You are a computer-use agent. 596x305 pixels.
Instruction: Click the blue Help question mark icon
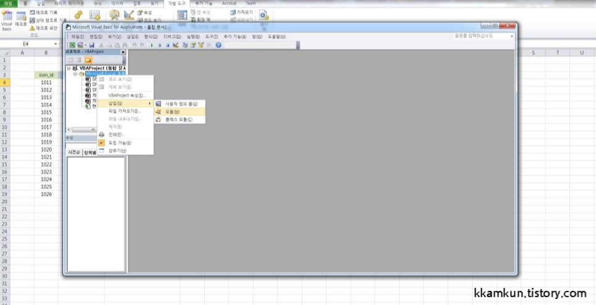coord(218,45)
